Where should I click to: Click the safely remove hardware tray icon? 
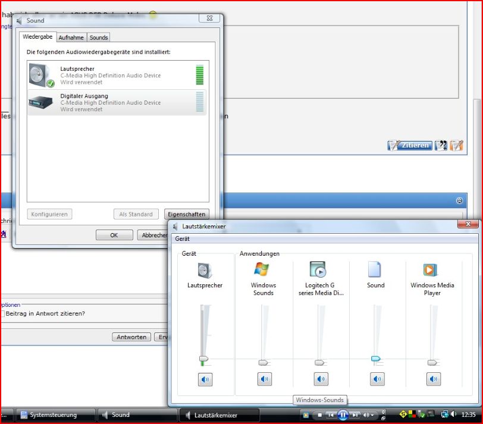(x=421, y=414)
